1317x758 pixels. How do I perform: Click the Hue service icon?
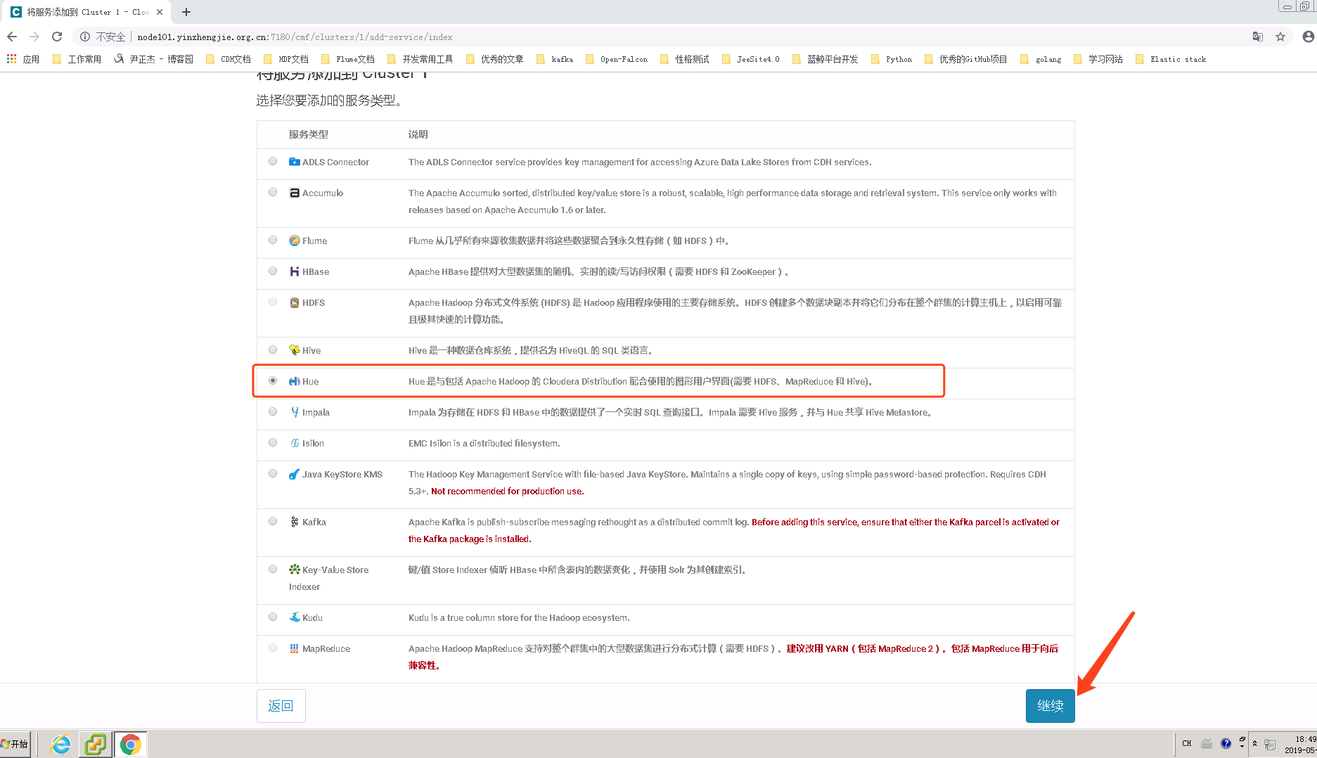coord(293,381)
